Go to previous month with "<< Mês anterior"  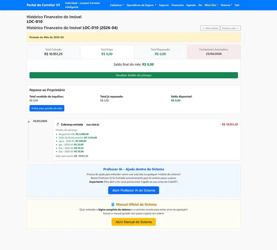click(x=210, y=28)
